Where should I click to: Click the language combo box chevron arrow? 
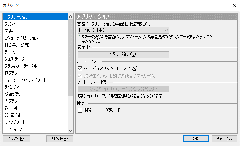pos(166,30)
